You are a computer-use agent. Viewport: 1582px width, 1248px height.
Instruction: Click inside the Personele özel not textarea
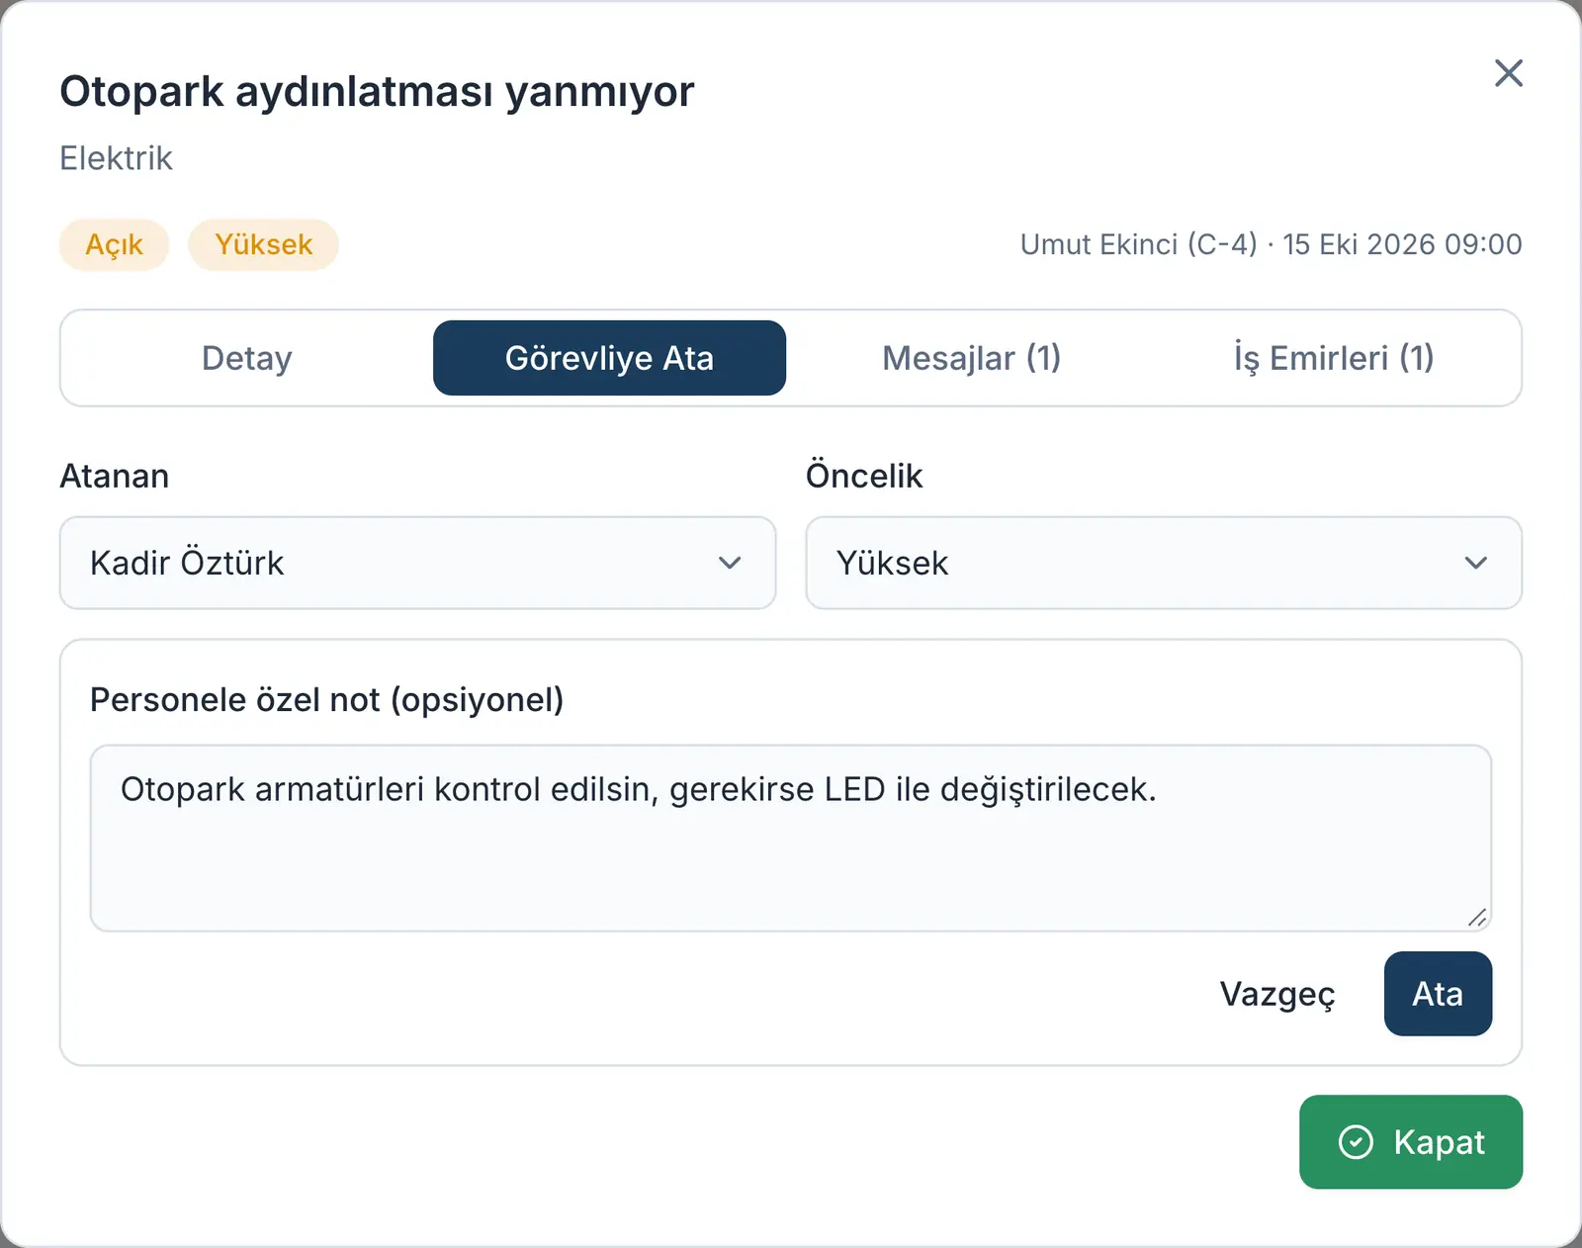pos(790,839)
